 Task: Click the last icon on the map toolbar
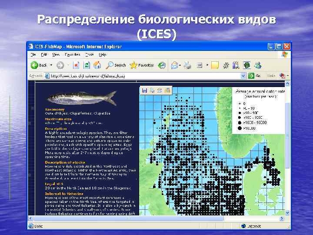tap(167, 91)
